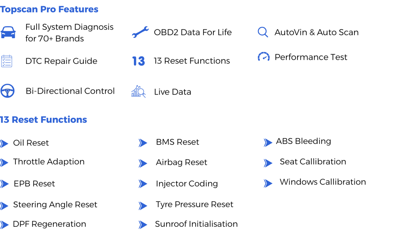Click the arrow bullet next to Oil Reset

(4, 143)
